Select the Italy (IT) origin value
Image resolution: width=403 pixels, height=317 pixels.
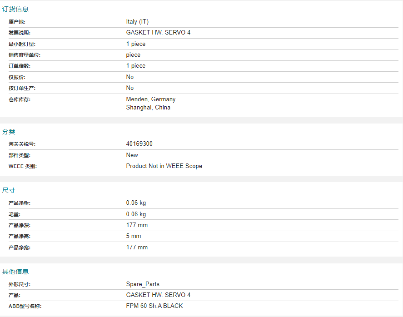pos(137,22)
